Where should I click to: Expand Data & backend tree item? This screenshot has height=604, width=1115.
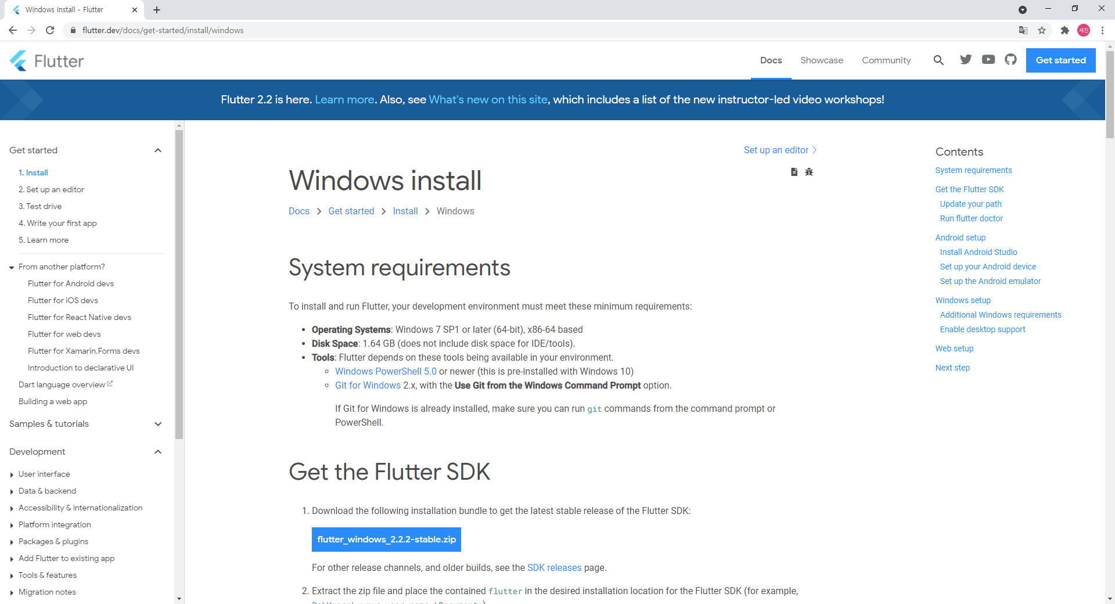coord(12,491)
